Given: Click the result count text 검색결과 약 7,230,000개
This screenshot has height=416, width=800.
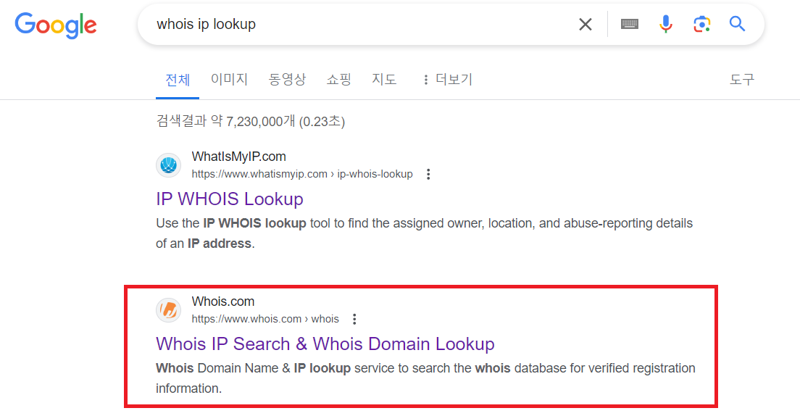Looking at the screenshot, I should pyautogui.click(x=251, y=122).
